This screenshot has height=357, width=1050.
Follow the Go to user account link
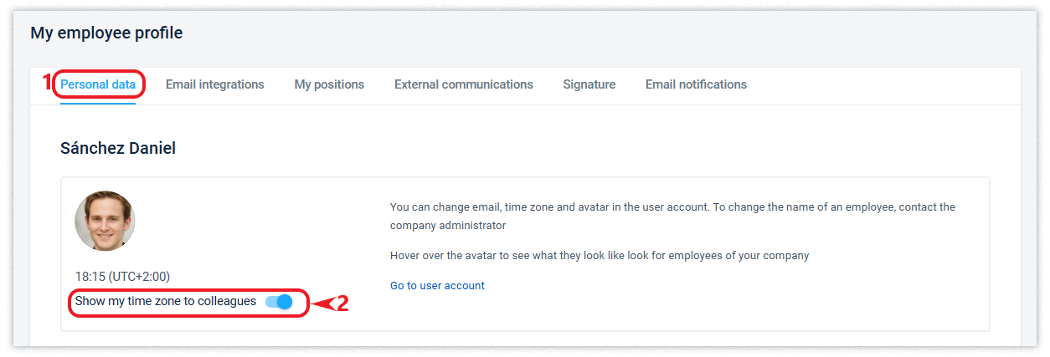437,286
